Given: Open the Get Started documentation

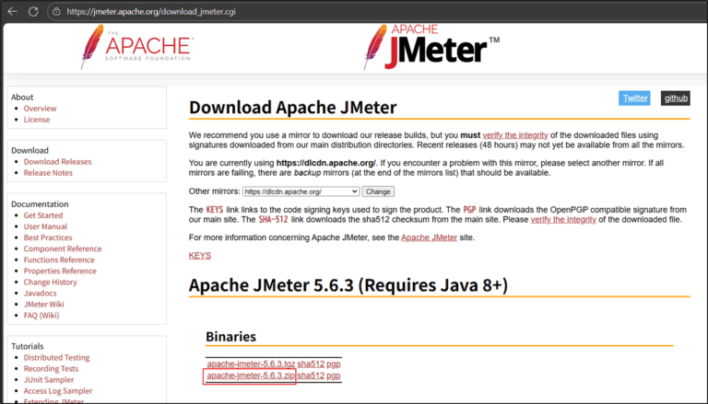Looking at the screenshot, I should [x=43, y=215].
